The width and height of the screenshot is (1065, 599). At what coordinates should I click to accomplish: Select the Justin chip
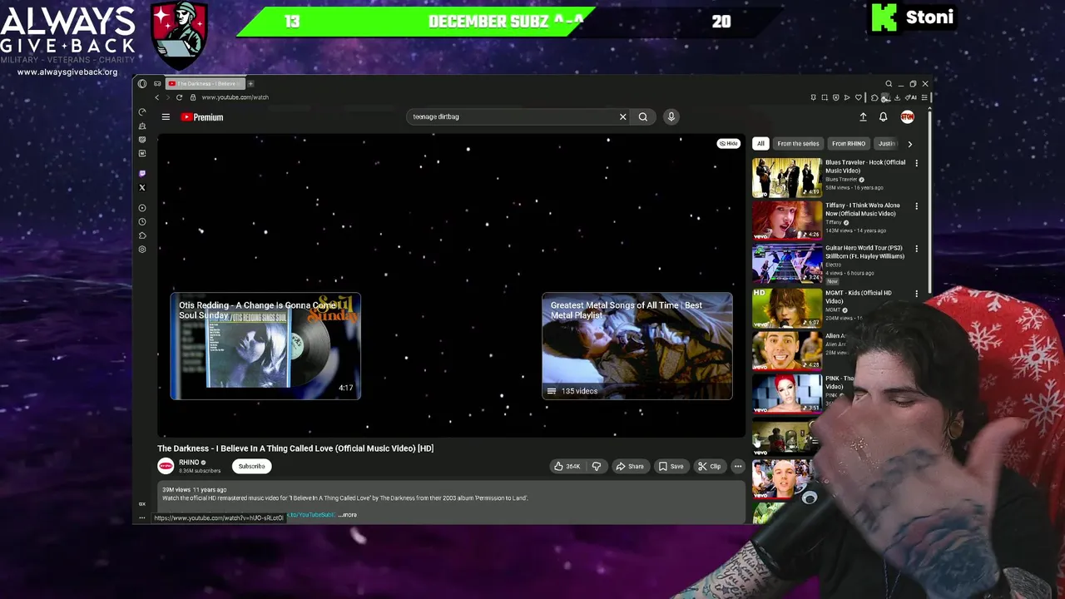[x=886, y=144]
